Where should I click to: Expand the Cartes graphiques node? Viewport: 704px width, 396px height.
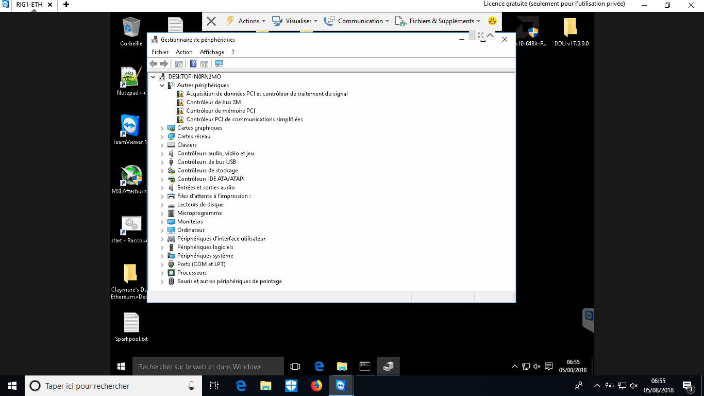[x=162, y=128]
